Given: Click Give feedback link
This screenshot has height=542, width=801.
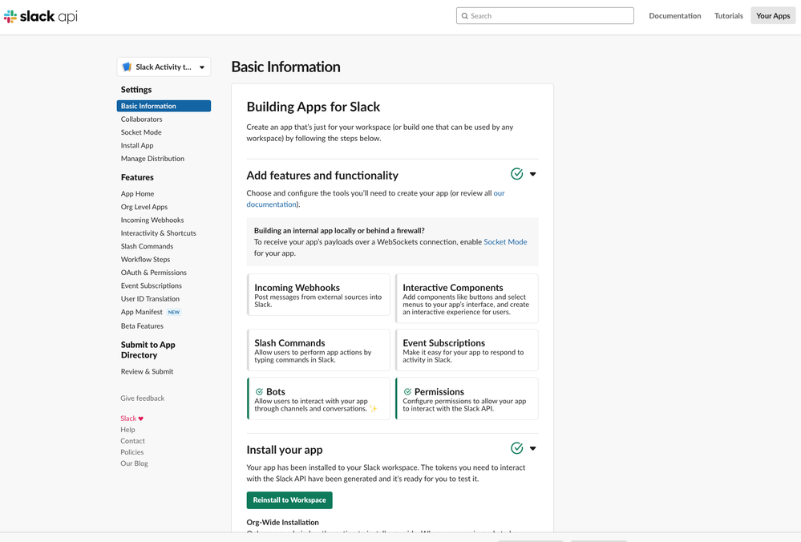Looking at the screenshot, I should (x=143, y=398).
